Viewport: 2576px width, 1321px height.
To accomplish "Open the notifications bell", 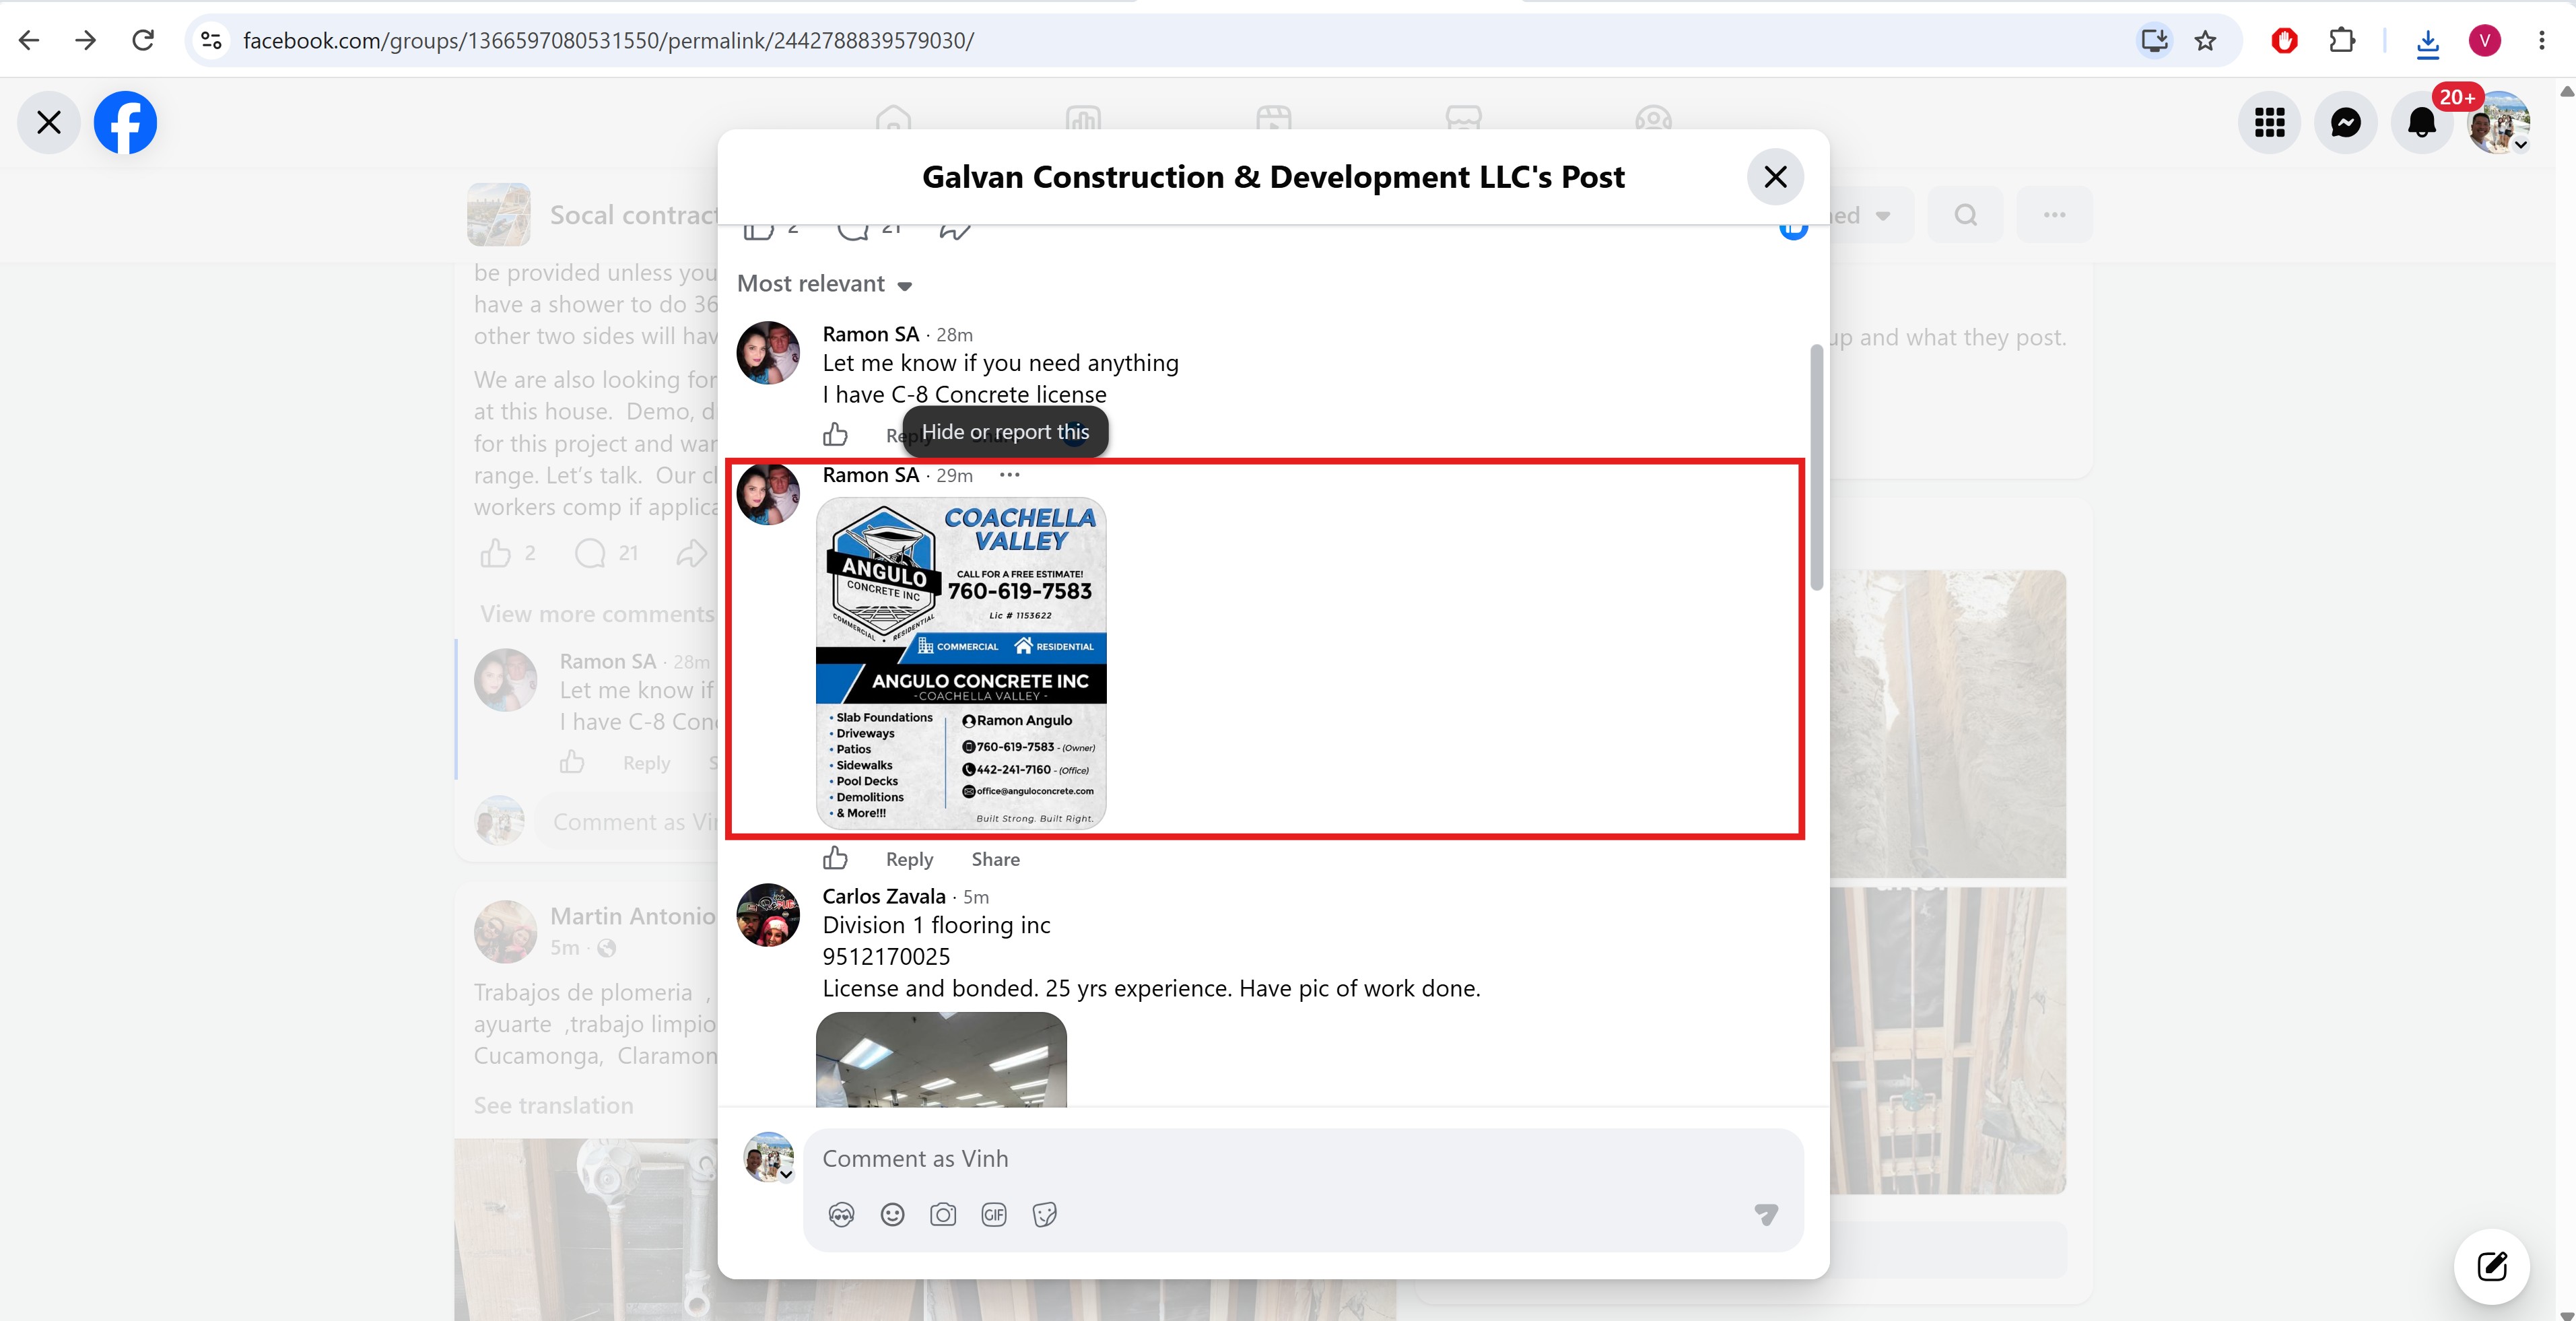I will point(2422,123).
